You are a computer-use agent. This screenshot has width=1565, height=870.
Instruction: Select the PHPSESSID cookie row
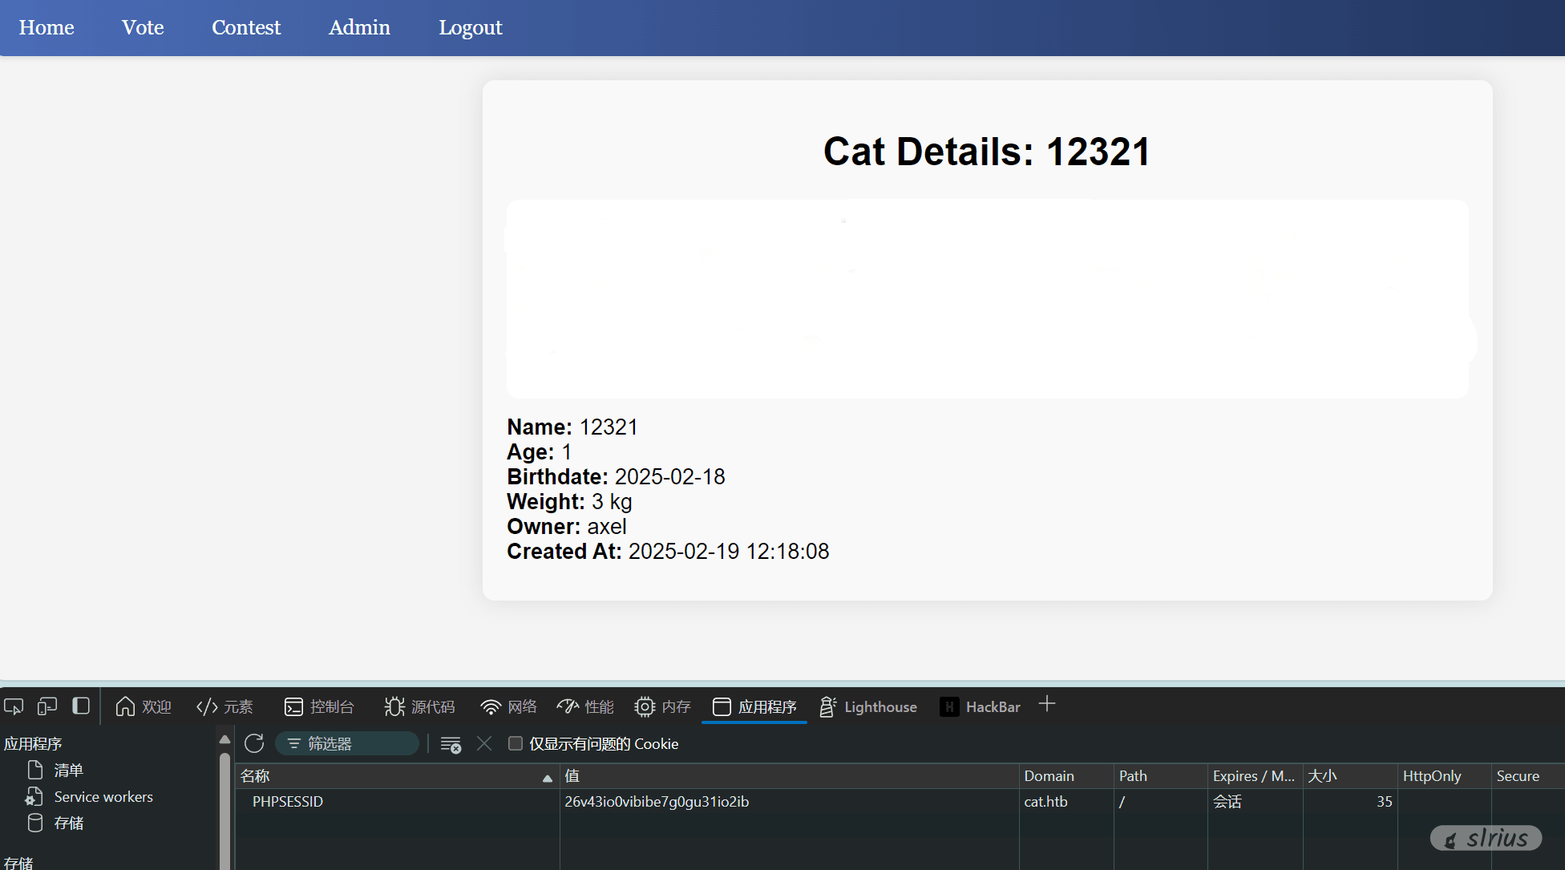[287, 801]
